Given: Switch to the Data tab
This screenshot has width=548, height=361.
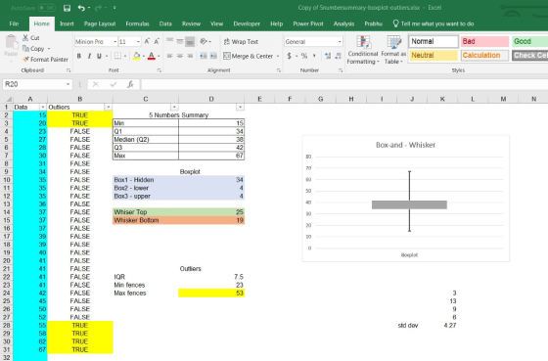Looking at the screenshot, I should coord(165,23).
